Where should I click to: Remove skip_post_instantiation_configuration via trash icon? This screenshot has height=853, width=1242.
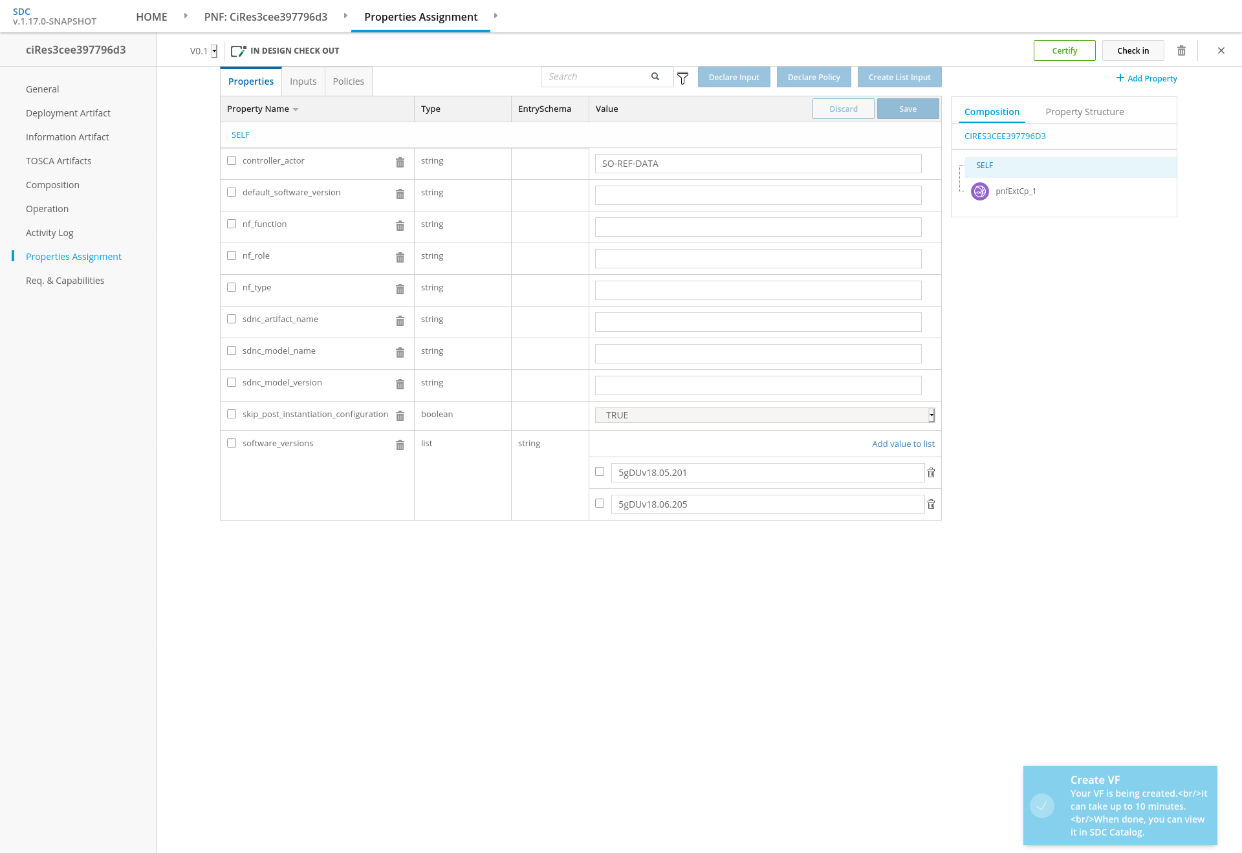(400, 416)
